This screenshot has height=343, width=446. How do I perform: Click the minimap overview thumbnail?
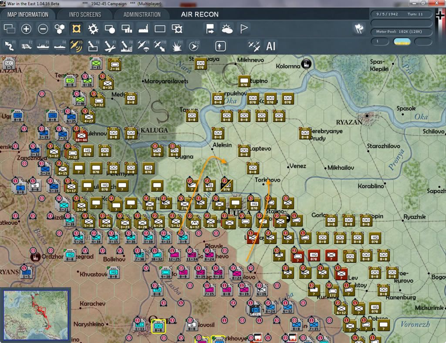36,315
